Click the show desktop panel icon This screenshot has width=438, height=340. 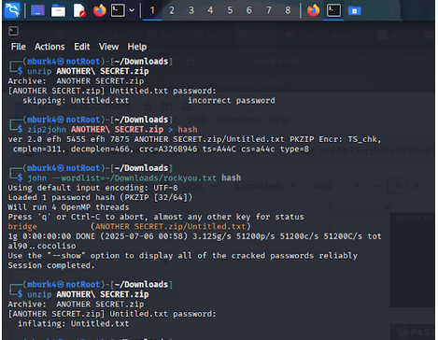coord(37,10)
